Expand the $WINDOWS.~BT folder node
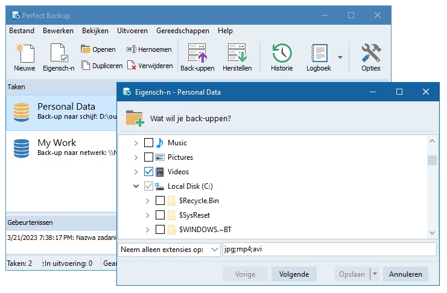This screenshot has height=293, width=447. (148, 230)
